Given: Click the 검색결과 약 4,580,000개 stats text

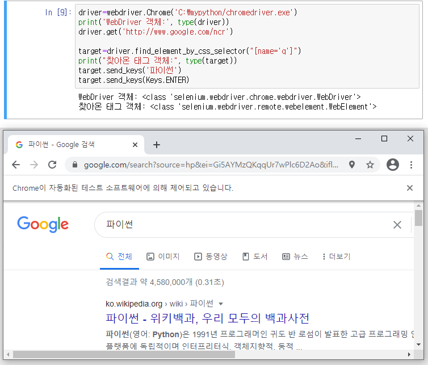Looking at the screenshot, I should tap(165, 282).
